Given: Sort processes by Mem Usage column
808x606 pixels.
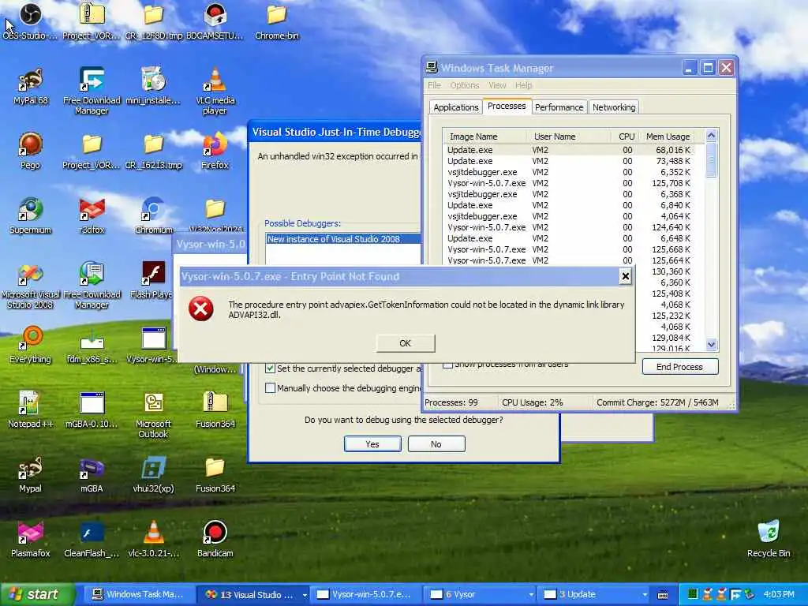Looking at the screenshot, I should point(668,137).
